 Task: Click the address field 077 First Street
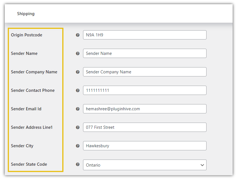tap(145, 127)
